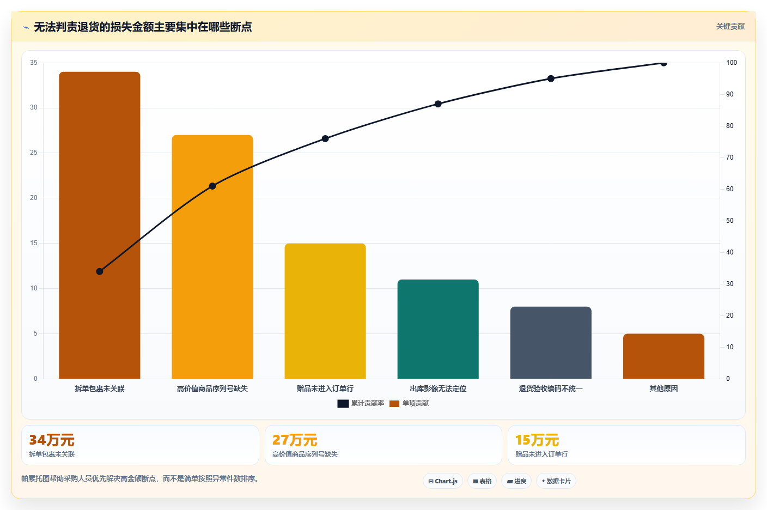Click the 27万元 value card
Viewport: 767px width, 510px height.
(384, 445)
